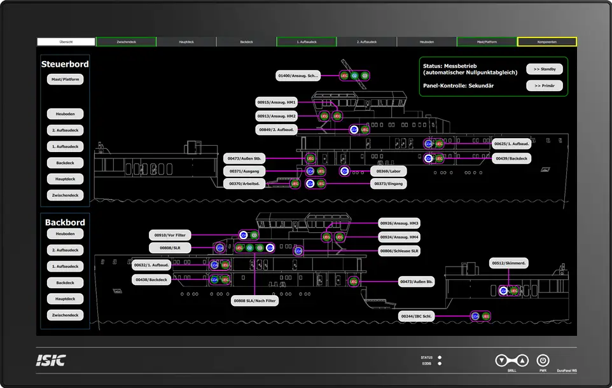Set panel control to Primär
Viewport: 612px width, 388px height.
click(x=544, y=85)
